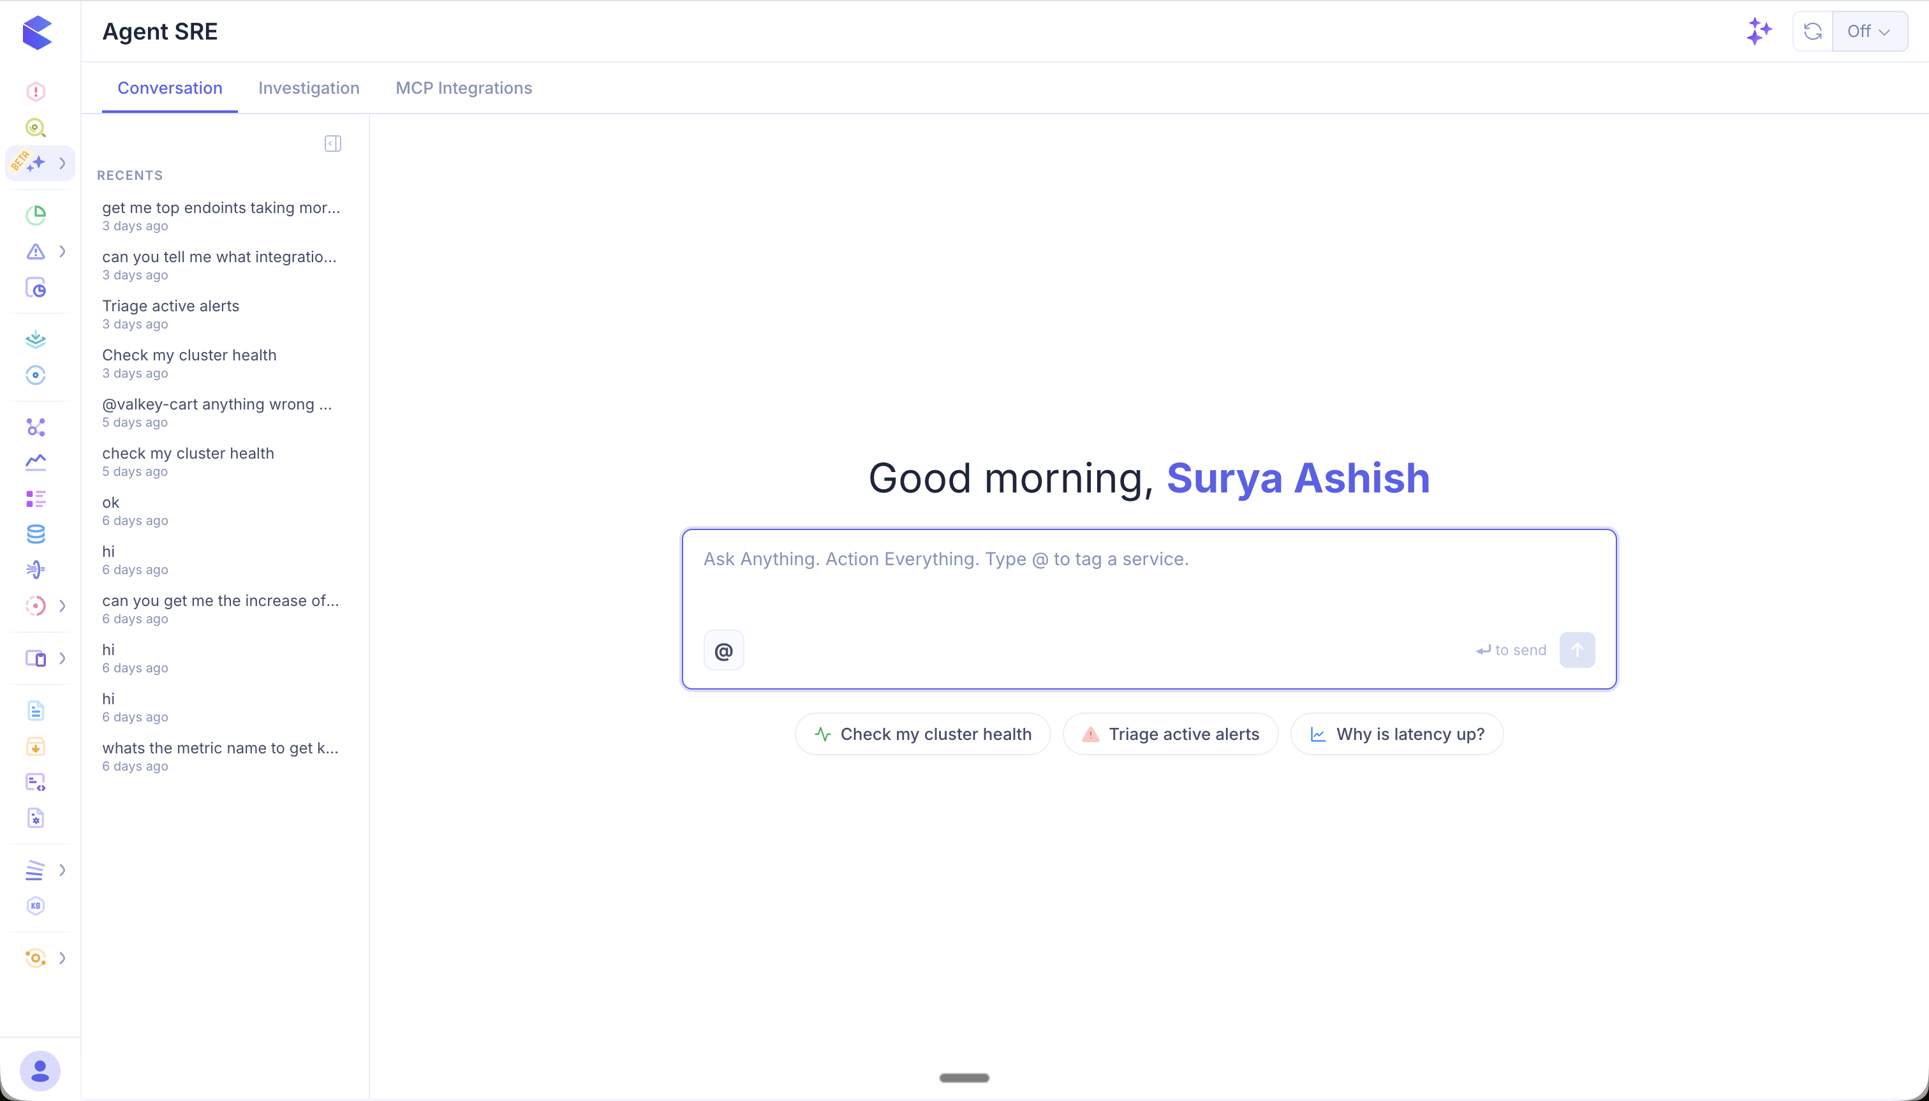Image resolution: width=1929 pixels, height=1101 pixels.
Task: Collapse the recents sidebar panel
Action: point(333,144)
